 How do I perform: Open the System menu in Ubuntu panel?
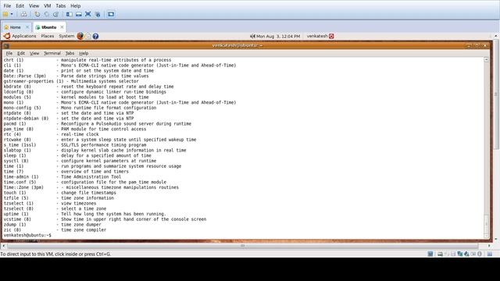(x=66, y=36)
